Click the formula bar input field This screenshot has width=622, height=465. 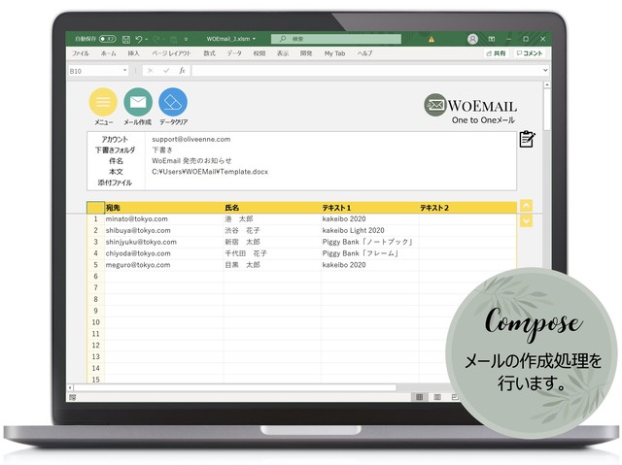tap(365, 71)
